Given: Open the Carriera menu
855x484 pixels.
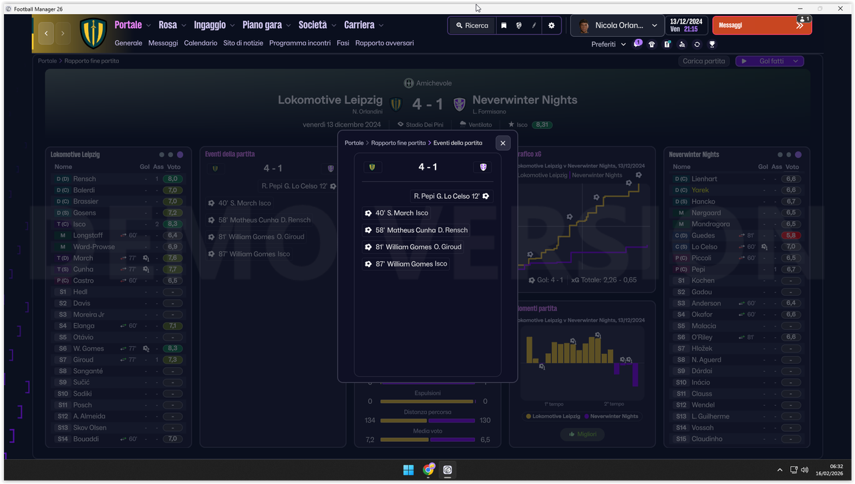Looking at the screenshot, I should click(359, 25).
